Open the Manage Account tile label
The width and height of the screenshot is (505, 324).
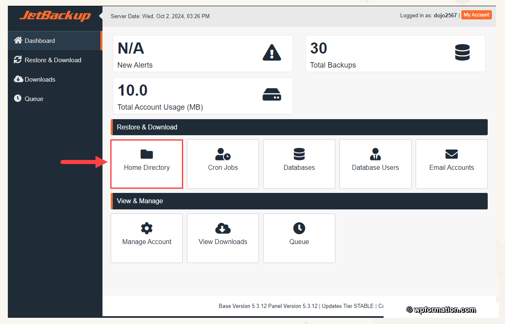coord(147,242)
